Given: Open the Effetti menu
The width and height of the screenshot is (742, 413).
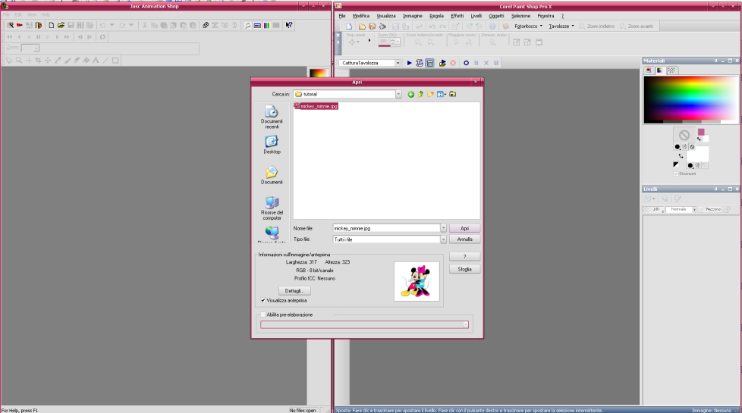Looking at the screenshot, I should tap(457, 16).
